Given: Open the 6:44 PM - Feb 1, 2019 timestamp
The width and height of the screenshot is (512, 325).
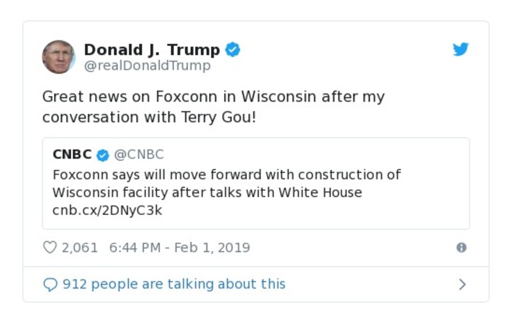Looking at the screenshot, I should [x=180, y=248].
